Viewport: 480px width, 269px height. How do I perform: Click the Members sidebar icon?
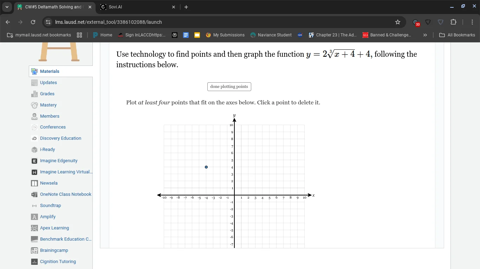pyautogui.click(x=34, y=116)
